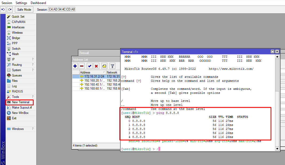
Task: Click the Redo arrow icon
Action: pyautogui.click(x=10, y=9)
